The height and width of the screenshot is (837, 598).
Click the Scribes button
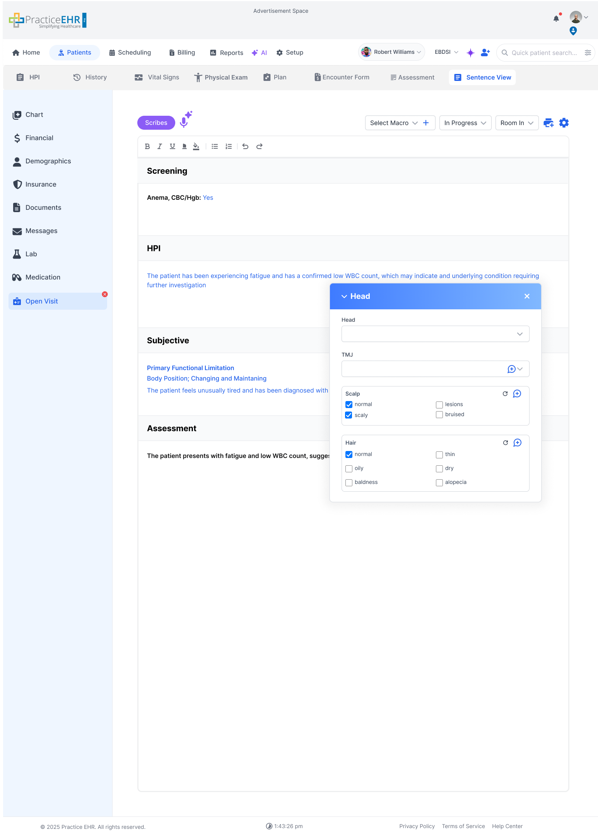[x=156, y=123]
